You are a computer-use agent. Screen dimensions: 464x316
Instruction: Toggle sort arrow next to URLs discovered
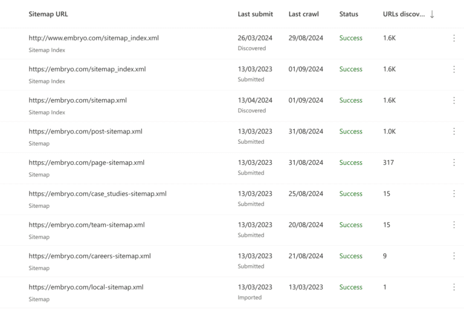[432, 14]
